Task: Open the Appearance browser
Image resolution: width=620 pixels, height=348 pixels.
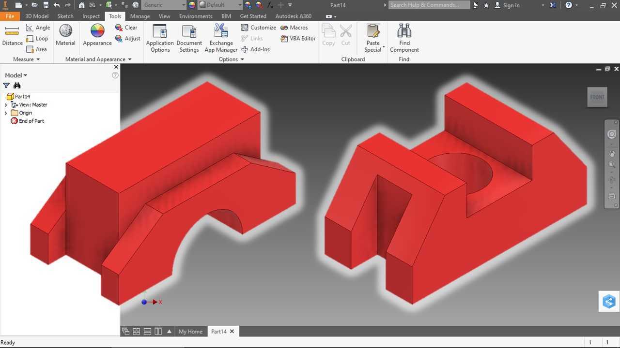Action: [x=97, y=35]
